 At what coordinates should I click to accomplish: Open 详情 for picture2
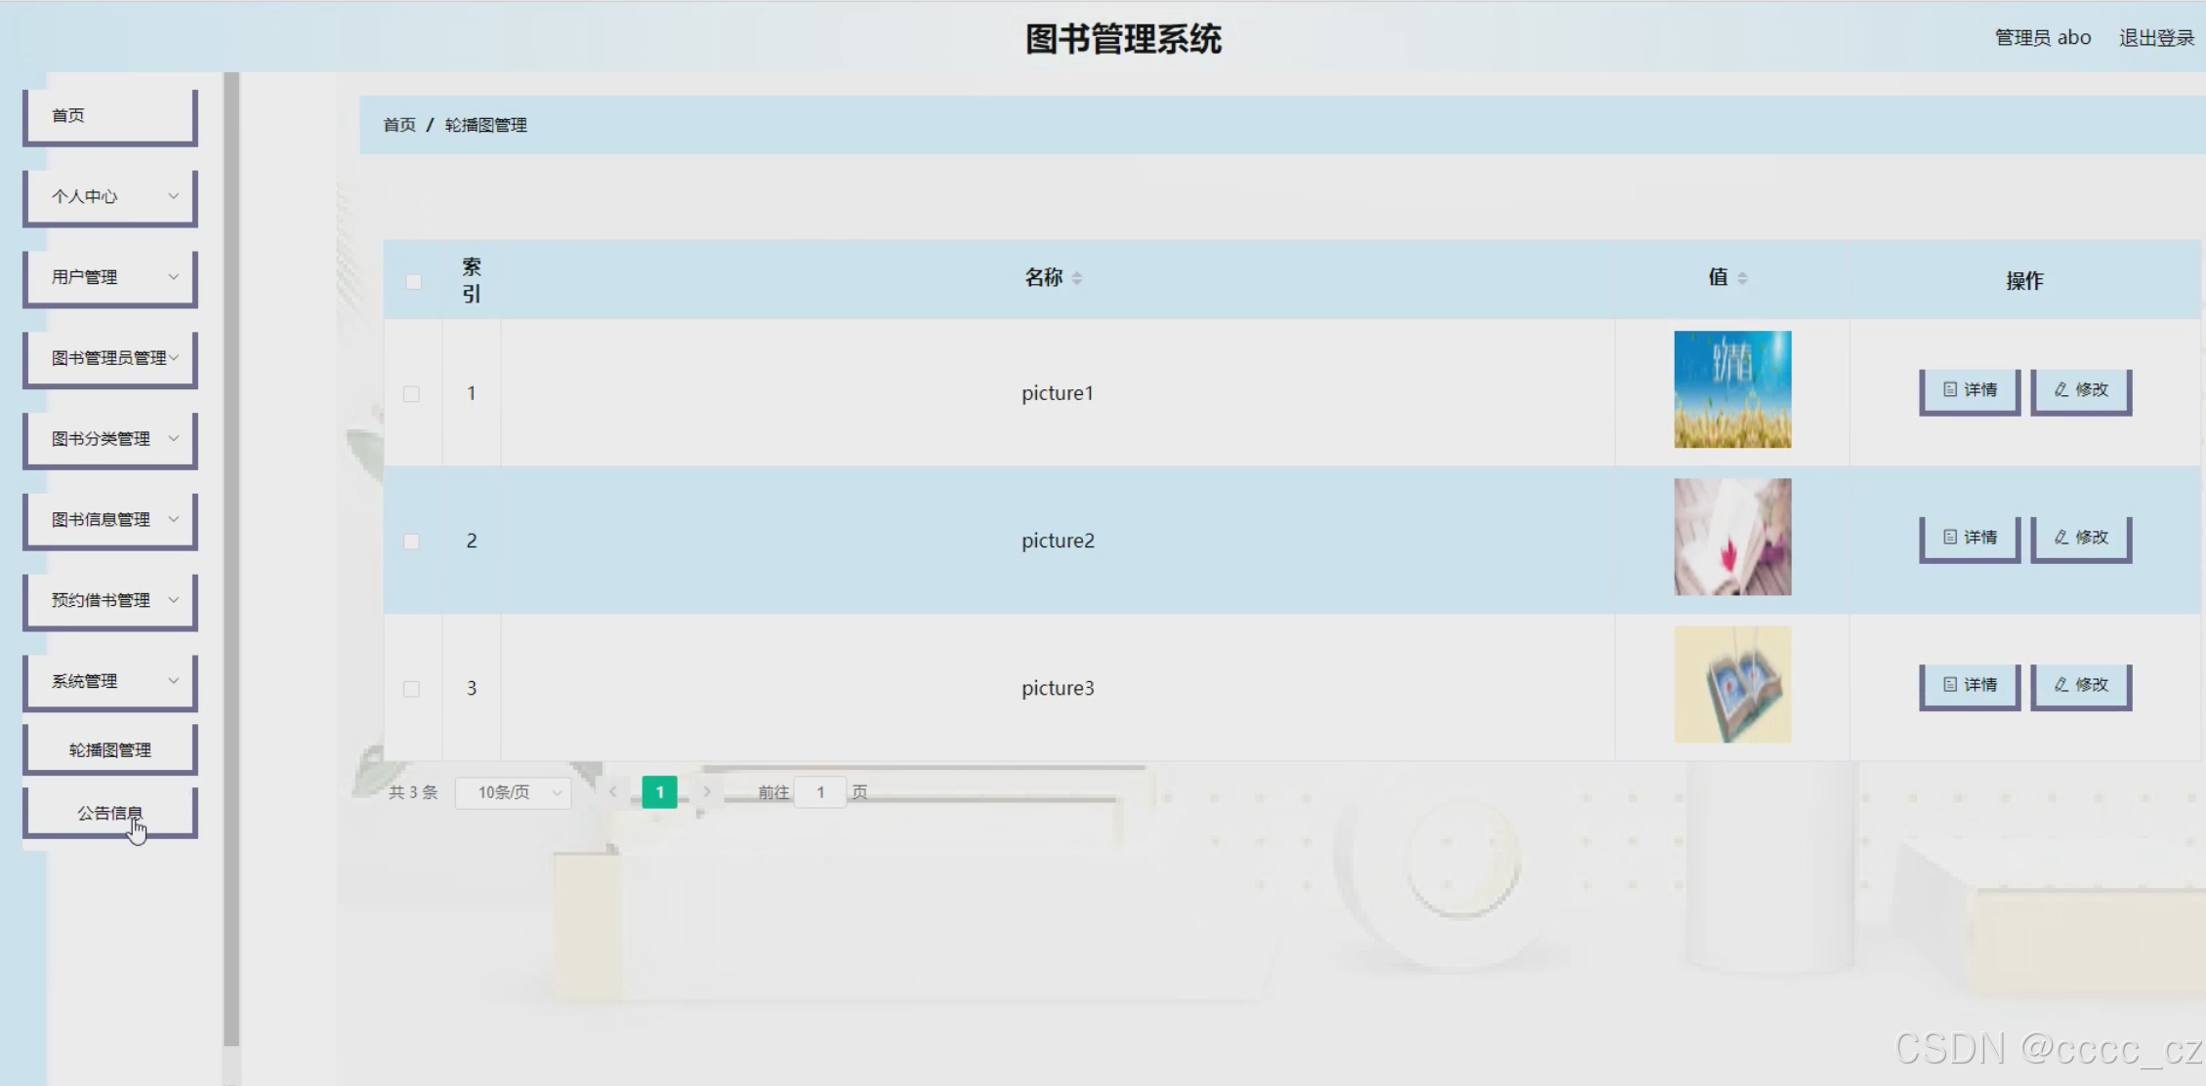1969,538
